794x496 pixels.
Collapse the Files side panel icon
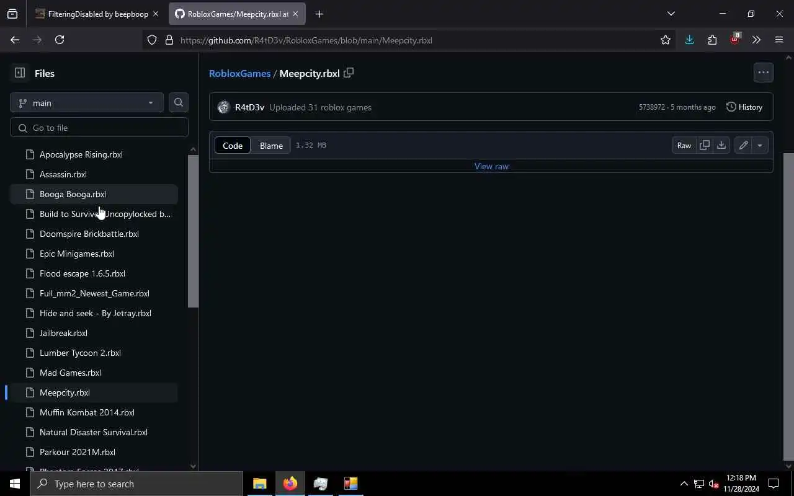[20, 73]
